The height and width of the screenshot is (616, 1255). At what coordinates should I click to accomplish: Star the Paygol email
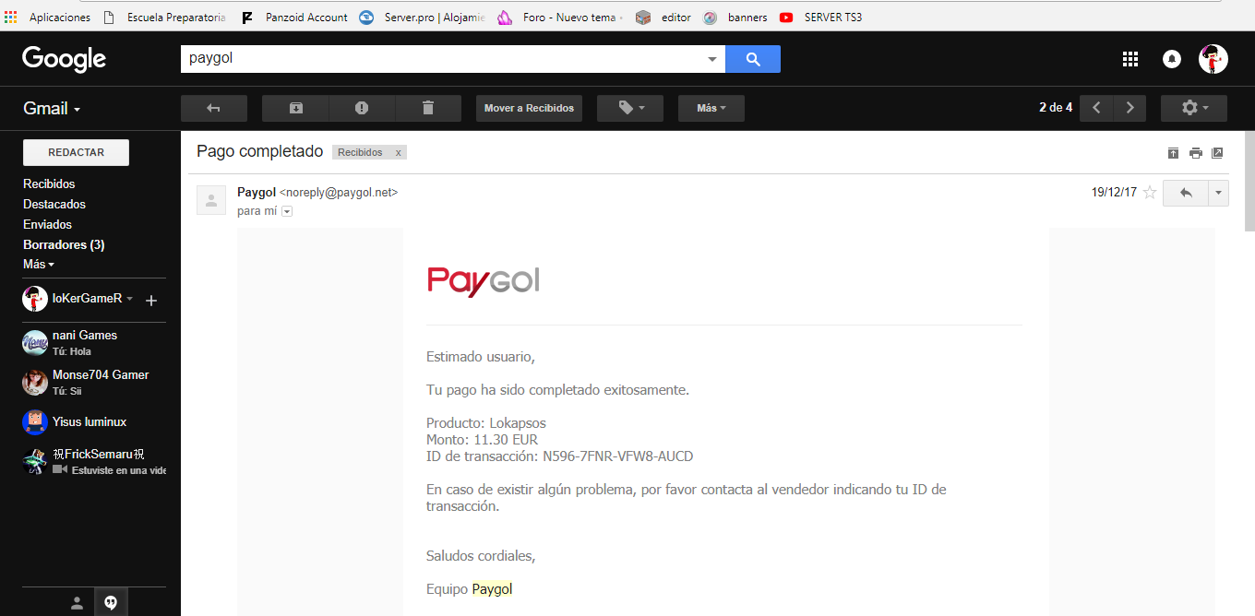1150,193
